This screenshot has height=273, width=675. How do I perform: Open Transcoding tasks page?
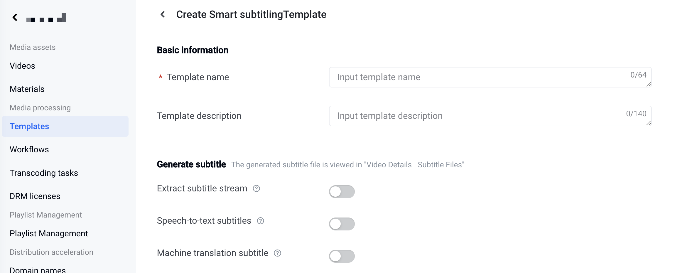click(x=44, y=173)
